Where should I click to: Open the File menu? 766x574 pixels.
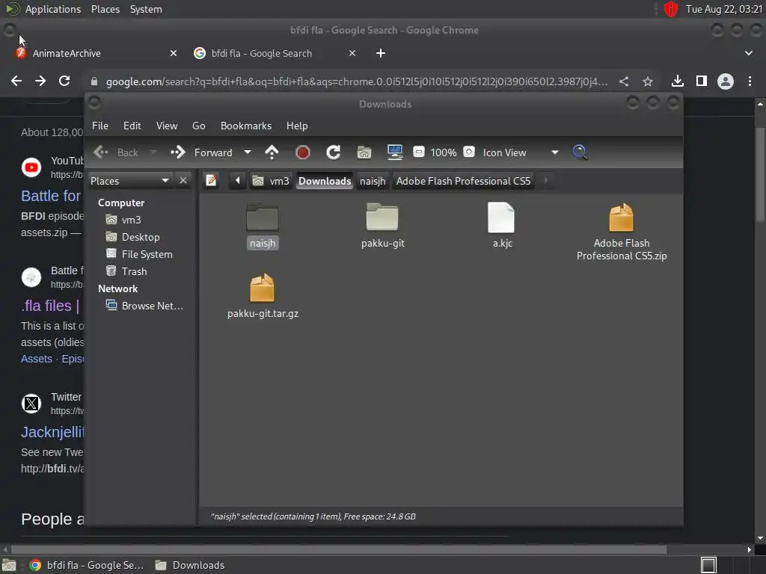click(100, 126)
